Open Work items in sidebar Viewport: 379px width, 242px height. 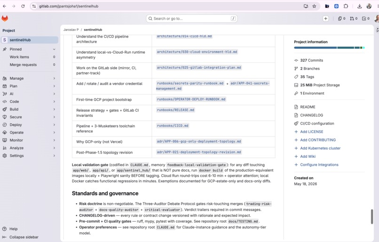click(30, 57)
